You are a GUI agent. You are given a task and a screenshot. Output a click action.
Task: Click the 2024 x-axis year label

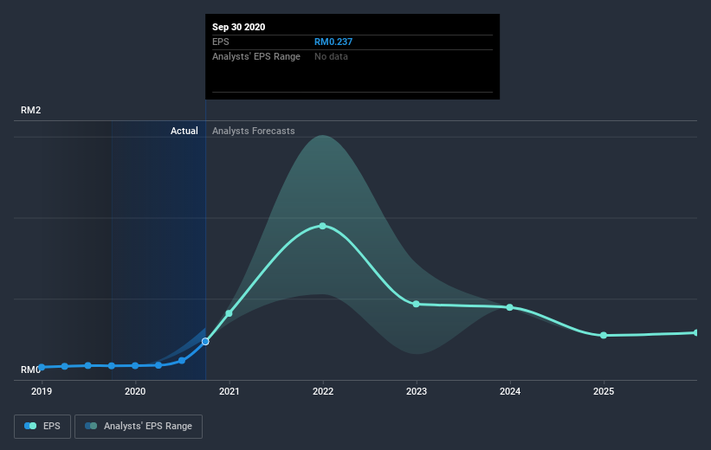[x=510, y=391]
